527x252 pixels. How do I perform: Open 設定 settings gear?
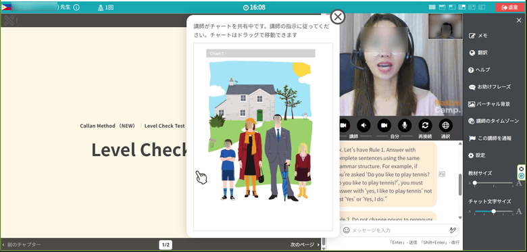coord(476,155)
